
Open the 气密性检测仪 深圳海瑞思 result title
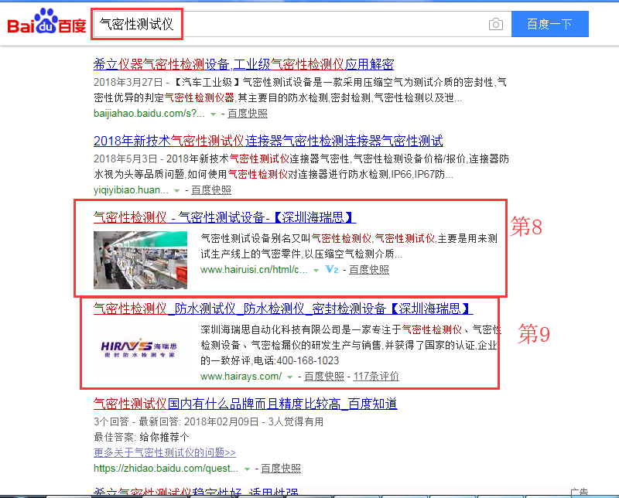tap(224, 217)
